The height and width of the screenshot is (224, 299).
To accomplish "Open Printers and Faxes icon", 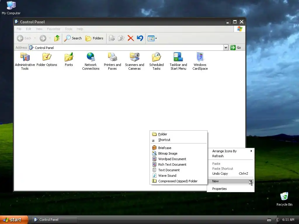I will point(112,61).
